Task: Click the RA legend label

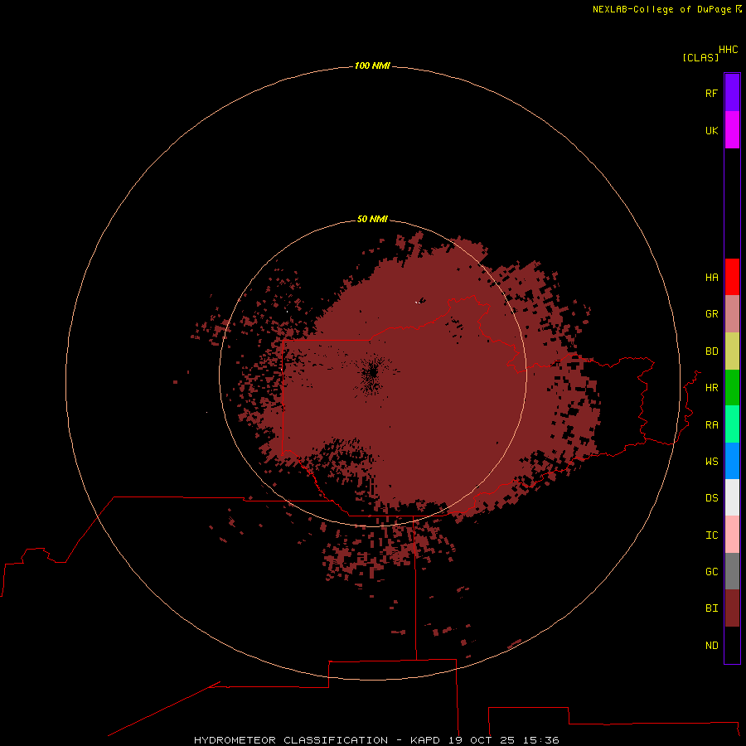Action: coord(711,425)
